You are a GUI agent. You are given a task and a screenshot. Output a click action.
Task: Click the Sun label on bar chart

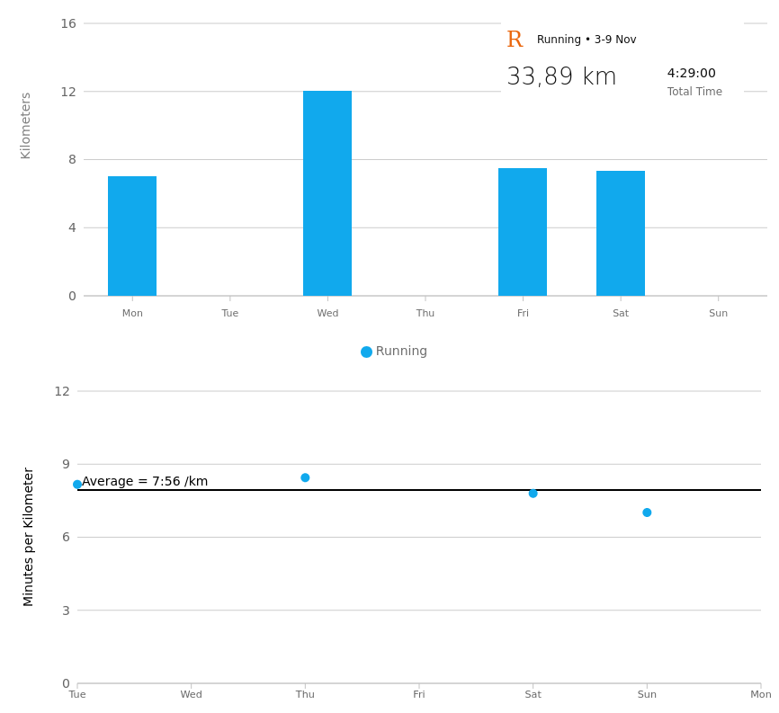tap(718, 313)
